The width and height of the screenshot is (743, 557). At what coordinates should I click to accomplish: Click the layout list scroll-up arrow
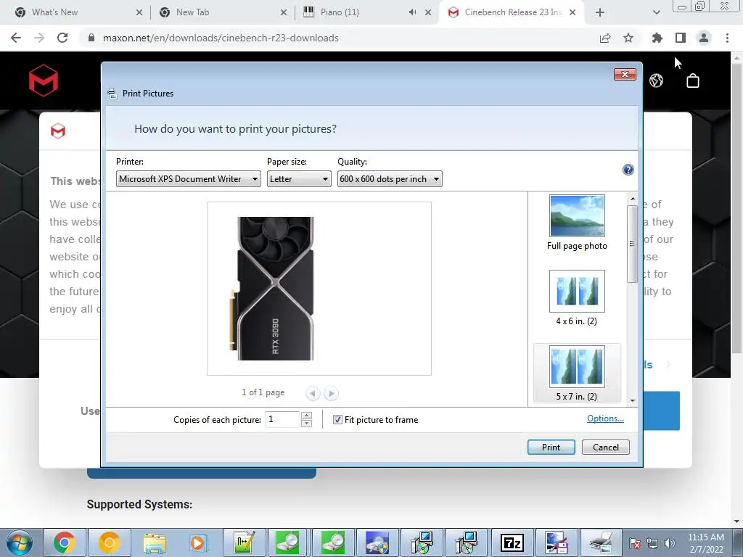coord(633,199)
